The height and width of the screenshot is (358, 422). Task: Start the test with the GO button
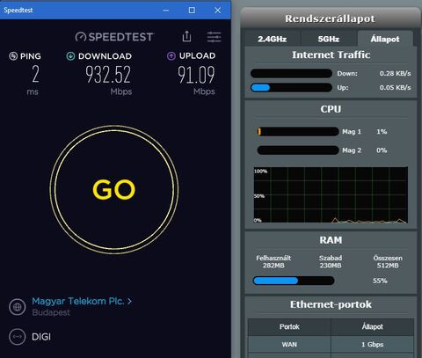click(x=114, y=189)
